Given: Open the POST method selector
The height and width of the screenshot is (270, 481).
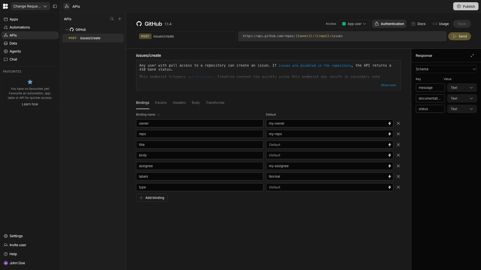Looking at the screenshot, I should click(145, 36).
